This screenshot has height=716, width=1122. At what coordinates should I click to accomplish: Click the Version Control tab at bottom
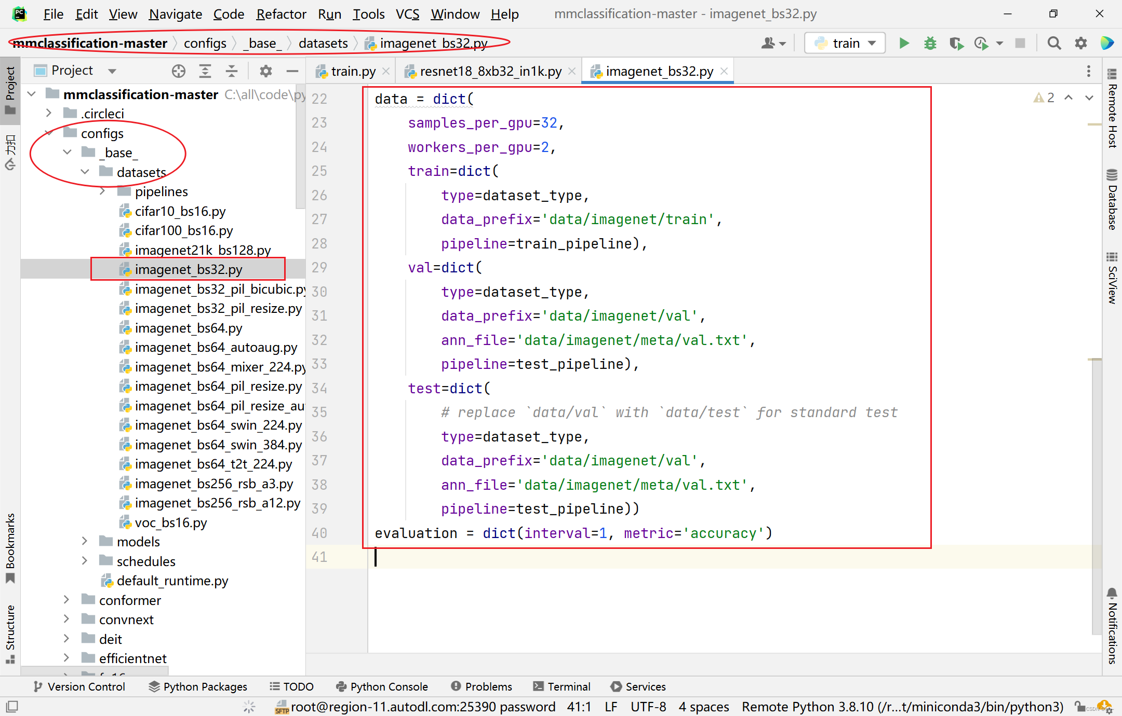click(x=82, y=686)
